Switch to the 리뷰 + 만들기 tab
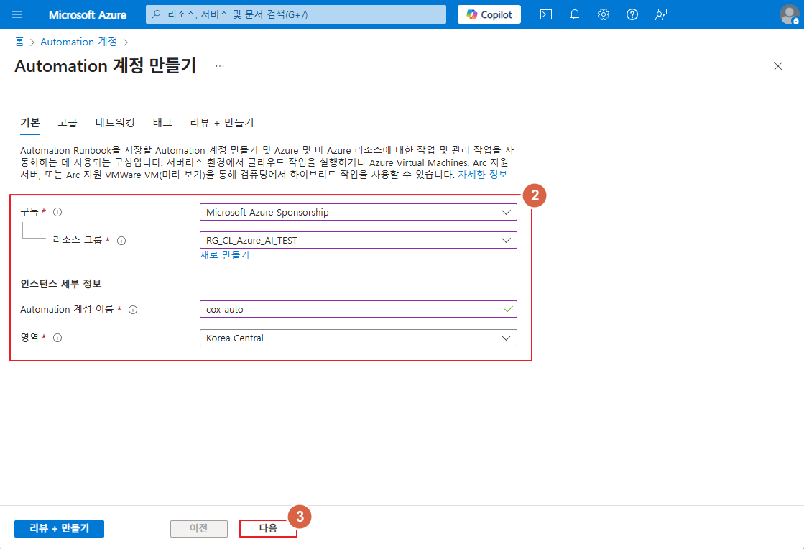This screenshot has width=804, height=549. point(222,122)
